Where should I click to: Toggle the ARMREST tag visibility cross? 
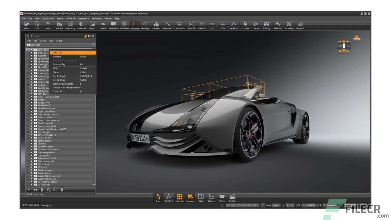coord(31,68)
